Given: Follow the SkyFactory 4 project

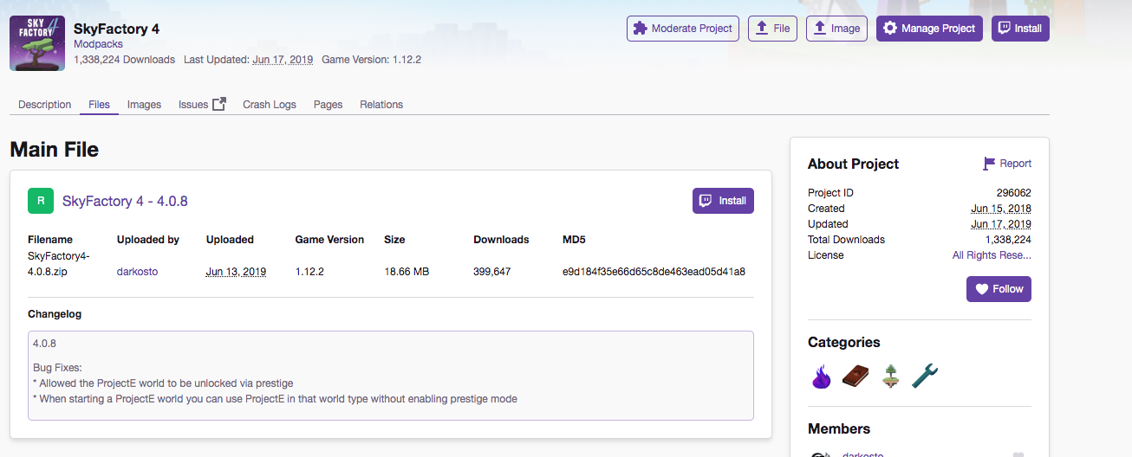Looking at the screenshot, I should [x=999, y=289].
